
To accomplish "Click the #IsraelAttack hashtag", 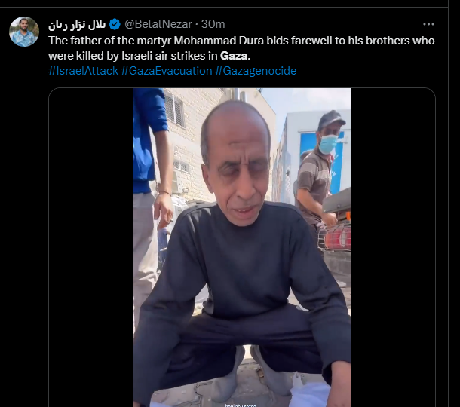I will 83,71.
